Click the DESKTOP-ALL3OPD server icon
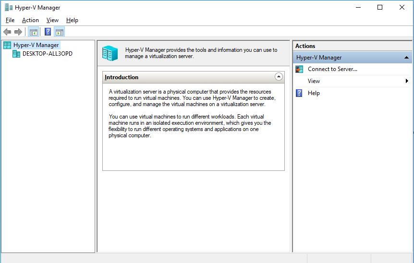Viewport: 414px width, 263px height. point(16,54)
